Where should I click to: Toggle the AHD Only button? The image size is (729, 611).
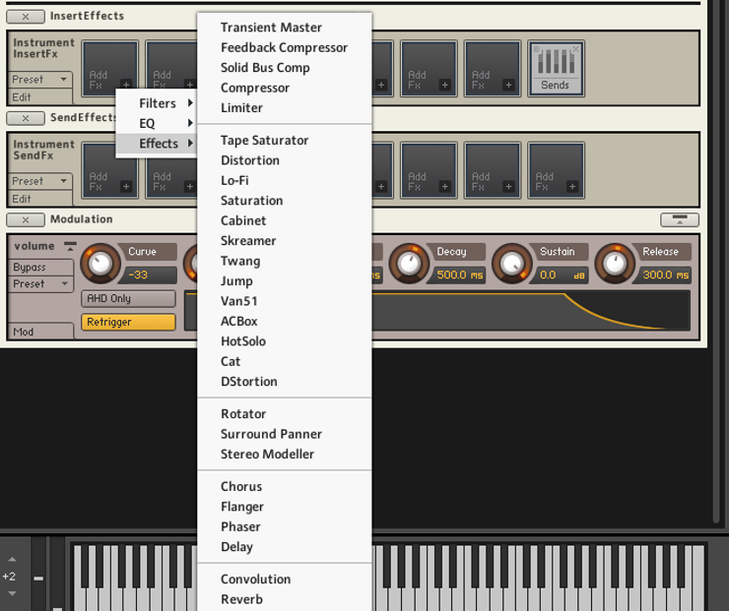128,298
